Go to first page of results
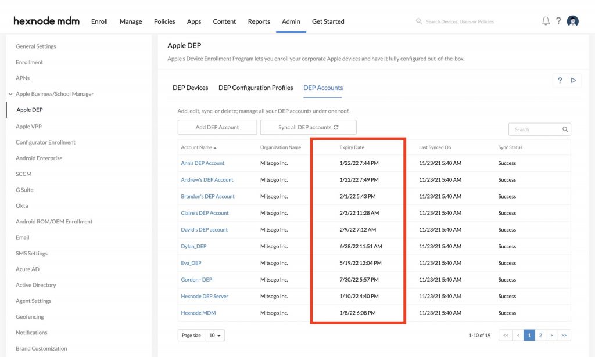This screenshot has height=357, width=595. tap(506, 336)
